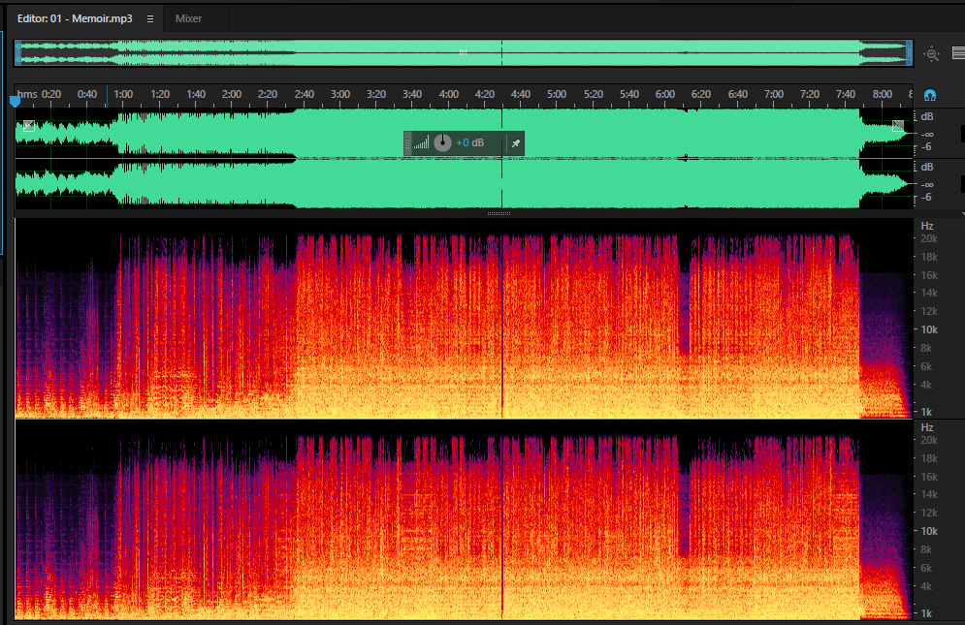Click 10k on the upper spectrogram scale
This screenshot has width=965, height=625.
click(x=929, y=329)
